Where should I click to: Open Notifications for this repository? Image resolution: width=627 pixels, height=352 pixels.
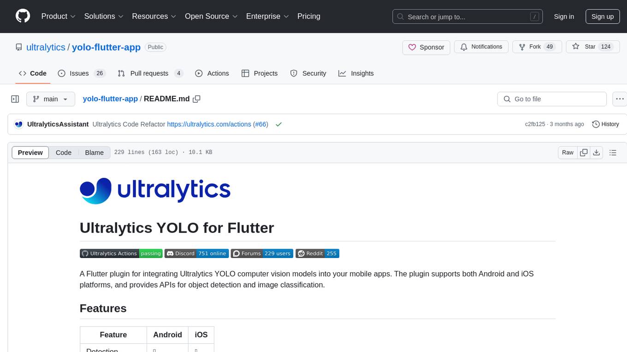pyautogui.click(x=481, y=47)
